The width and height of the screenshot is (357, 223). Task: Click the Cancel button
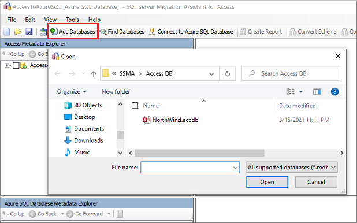pyautogui.click(x=316, y=182)
